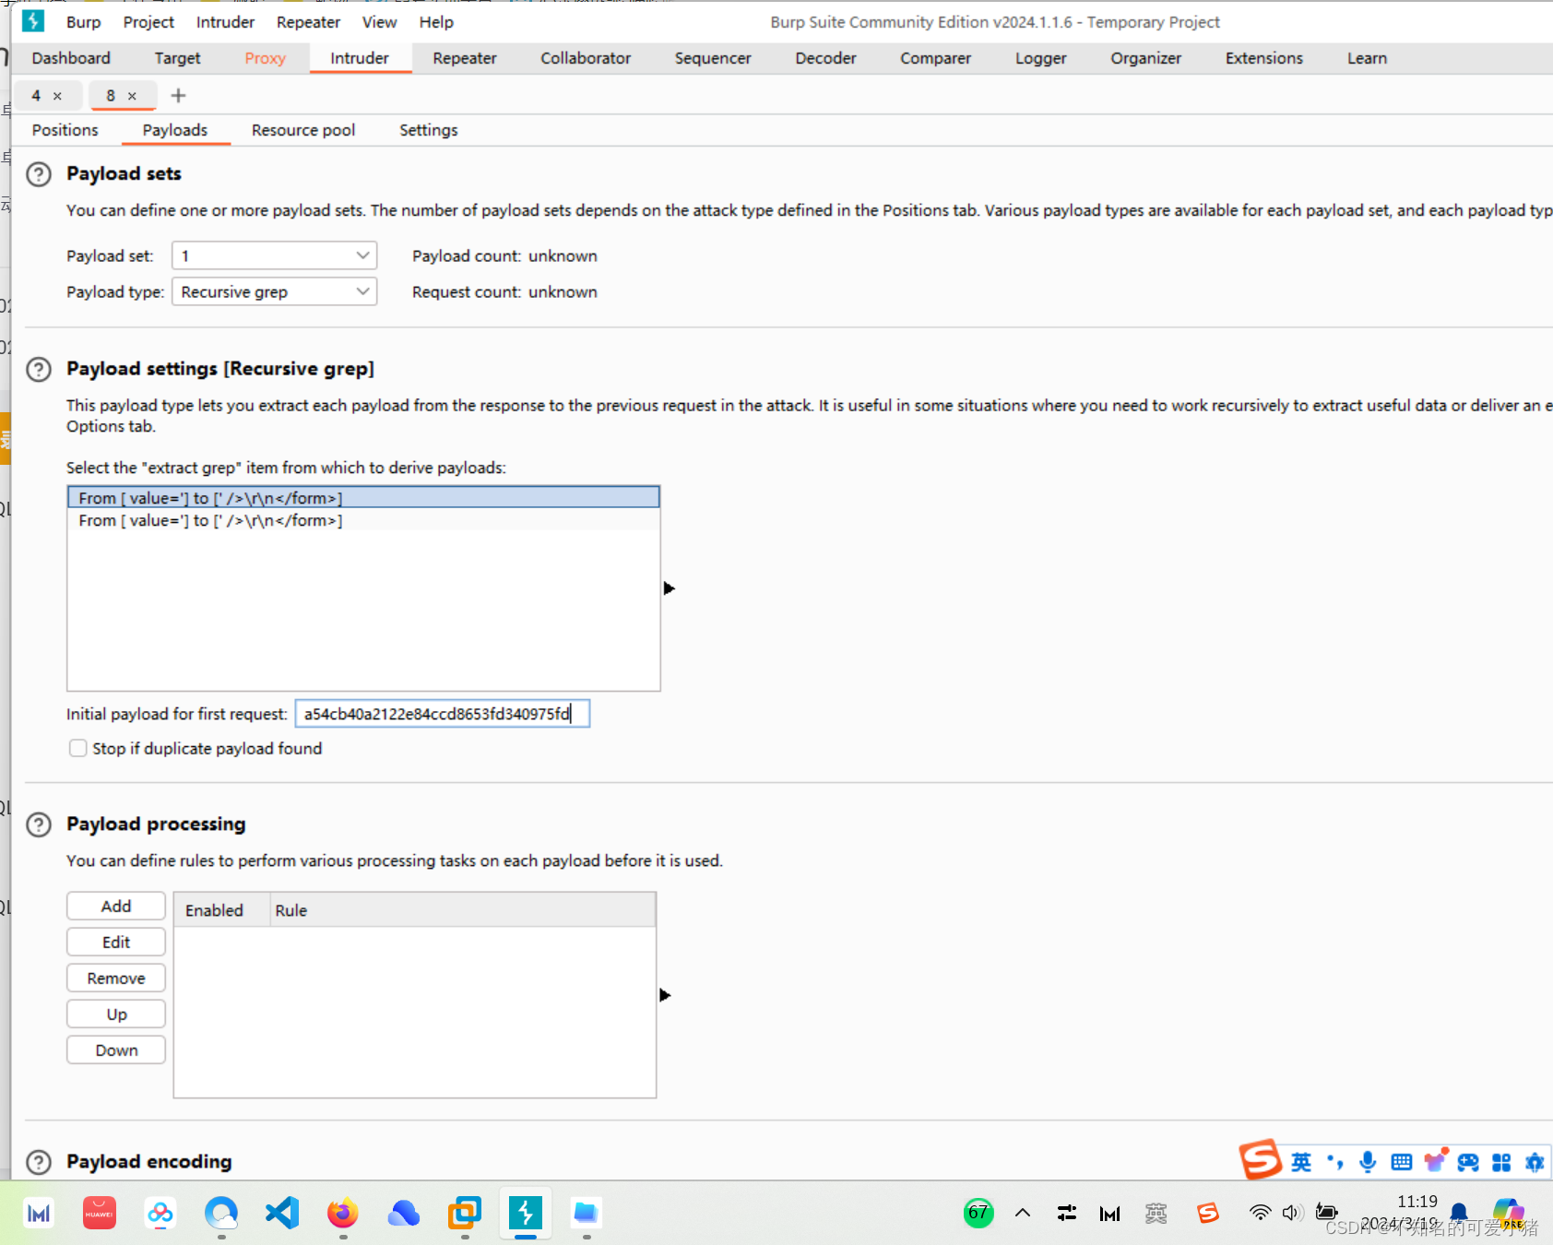Click Remove payload processing rule
Screen dimensions: 1553x1245
116,978
